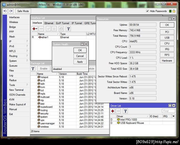Switch to the Ethernet tab

[x=49, y=23]
